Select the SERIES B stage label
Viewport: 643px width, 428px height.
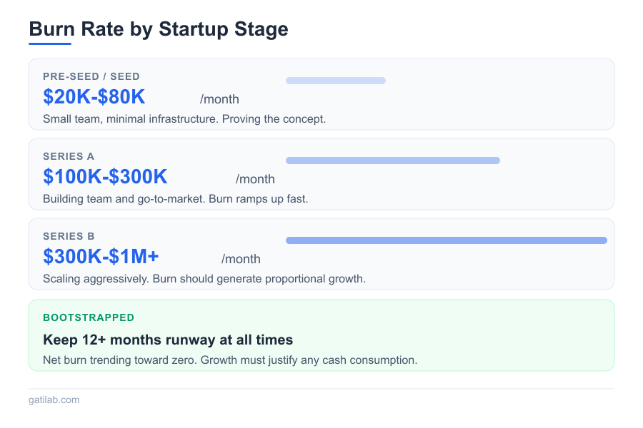click(69, 236)
